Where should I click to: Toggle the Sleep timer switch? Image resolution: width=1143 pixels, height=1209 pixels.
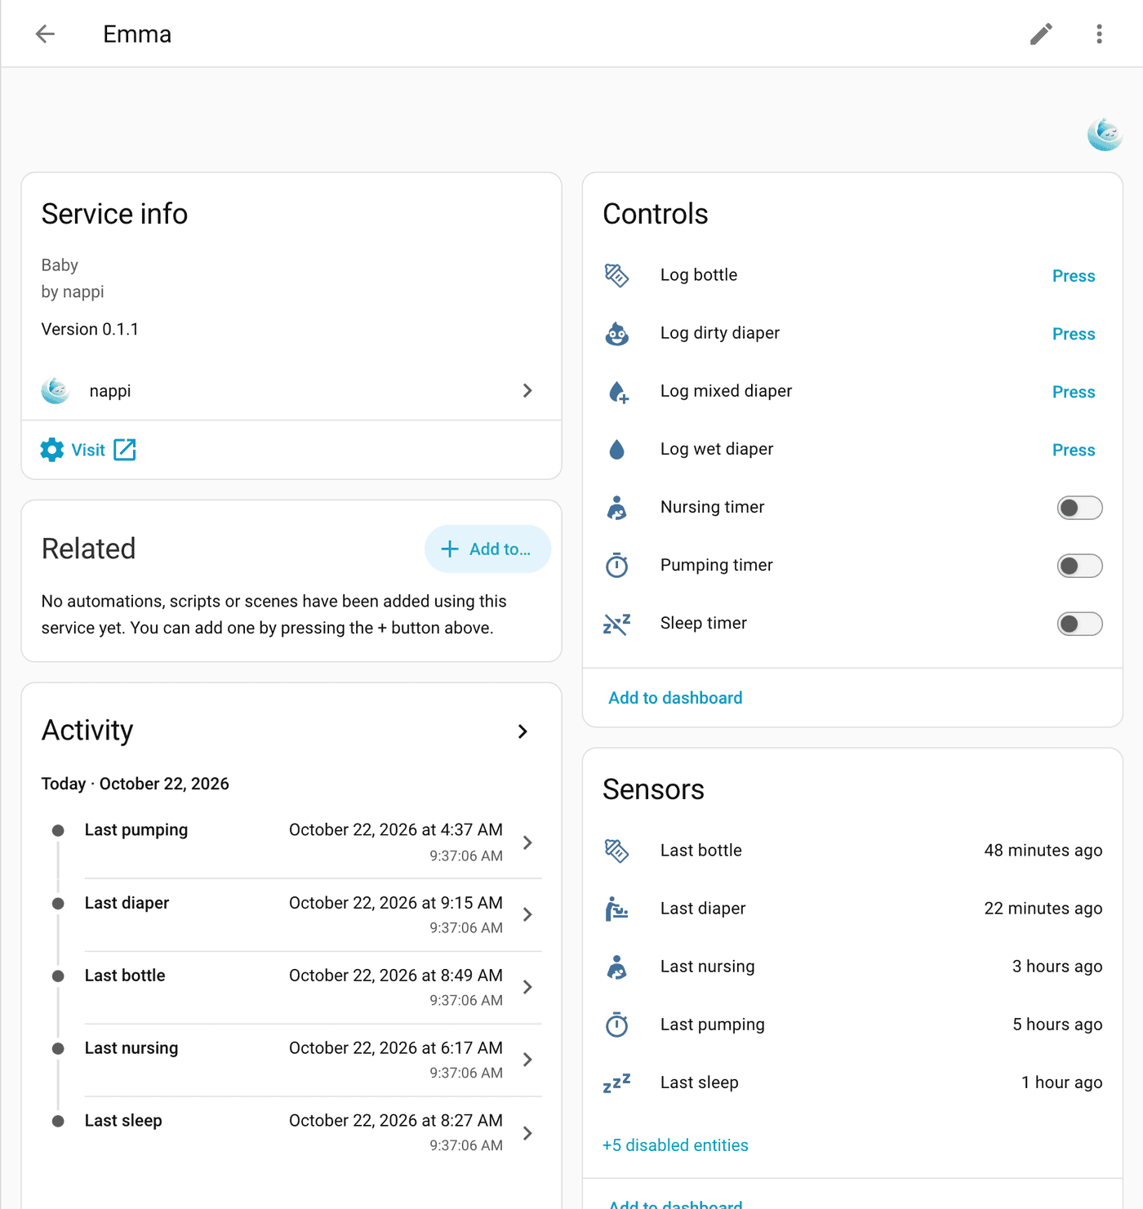(1079, 624)
